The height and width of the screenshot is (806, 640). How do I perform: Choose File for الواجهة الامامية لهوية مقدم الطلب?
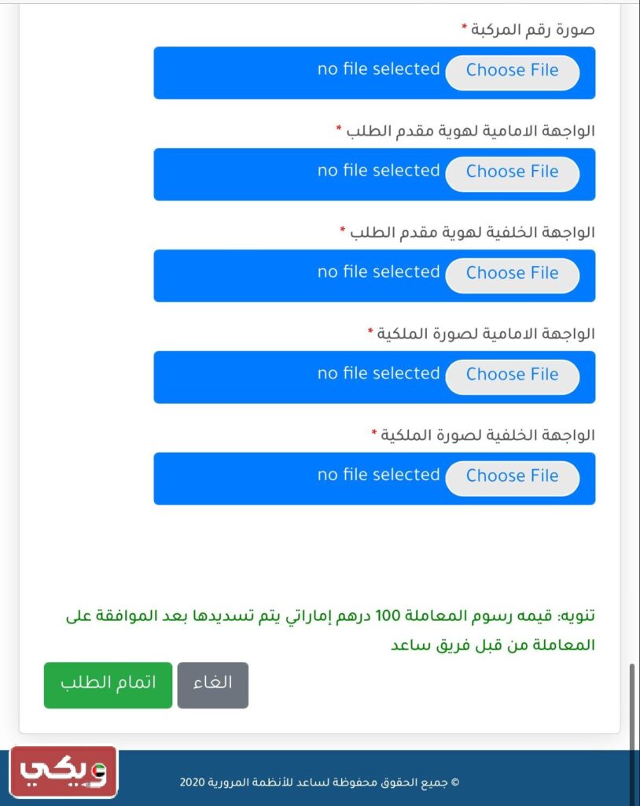(512, 172)
